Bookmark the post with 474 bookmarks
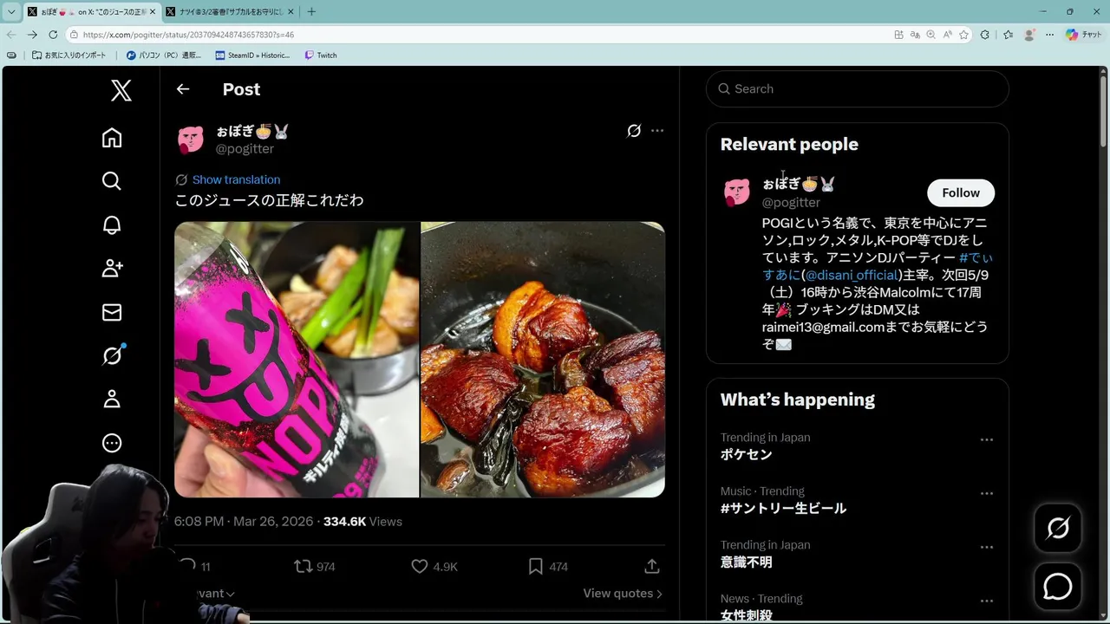Viewport: 1110px width, 624px height. tap(548, 566)
